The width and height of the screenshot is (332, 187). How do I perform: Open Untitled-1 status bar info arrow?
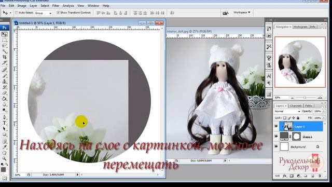pos(77,175)
